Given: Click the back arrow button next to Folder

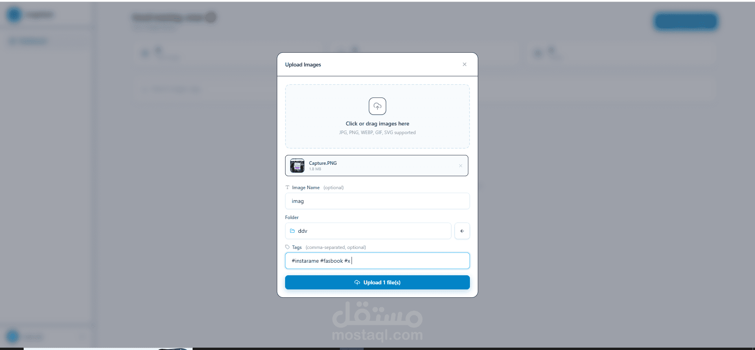Looking at the screenshot, I should [x=462, y=231].
